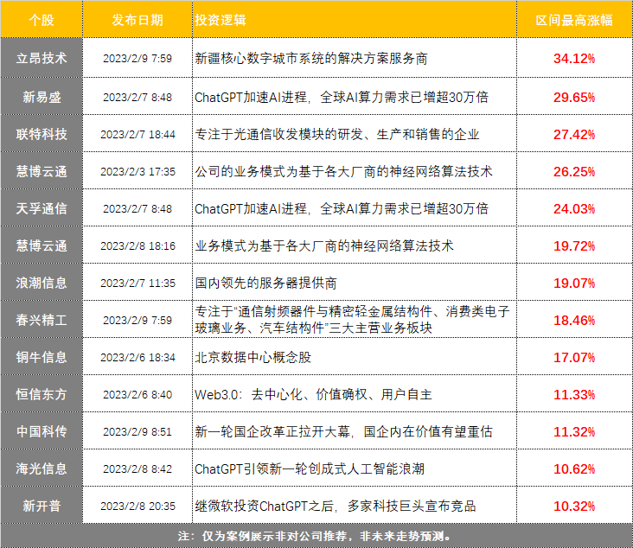Select the 中国科传 stock cell

pyautogui.click(x=42, y=431)
